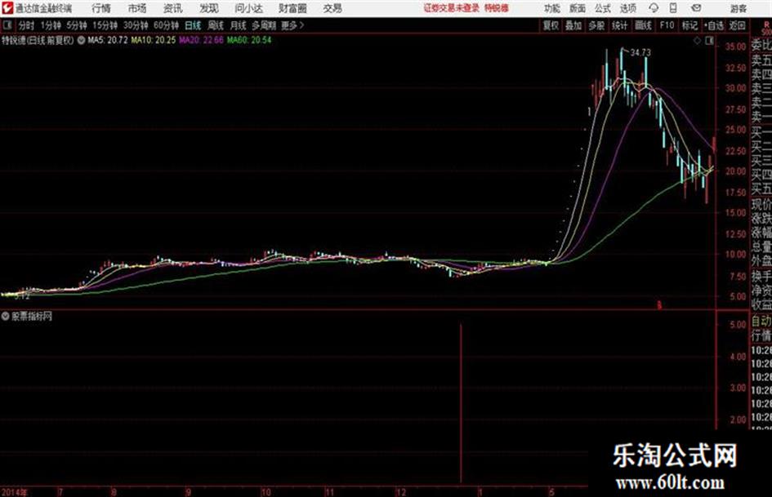Switch to 5分钟 period tab
772x497 pixels.
[76, 25]
